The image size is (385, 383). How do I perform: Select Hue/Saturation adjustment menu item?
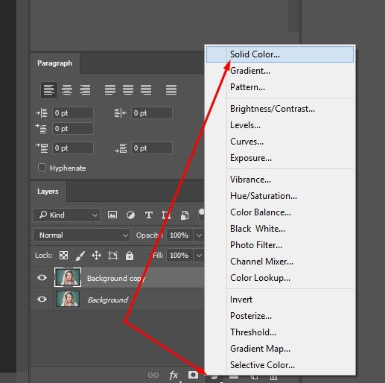pyautogui.click(x=264, y=196)
